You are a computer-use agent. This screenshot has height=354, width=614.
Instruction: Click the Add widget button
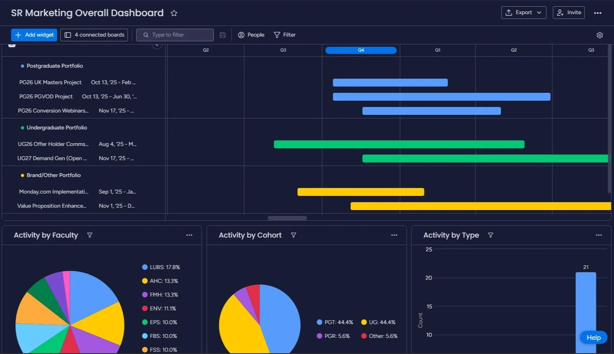[x=34, y=35]
